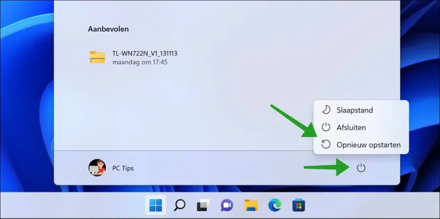Open Search from the taskbar magnifier
The height and width of the screenshot is (219, 440).
(x=179, y=205)
